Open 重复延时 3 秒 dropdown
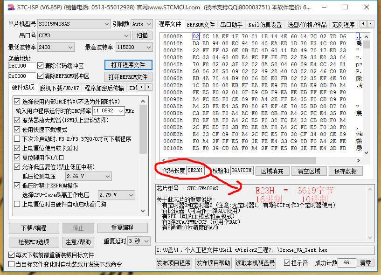 coord(139,241)
